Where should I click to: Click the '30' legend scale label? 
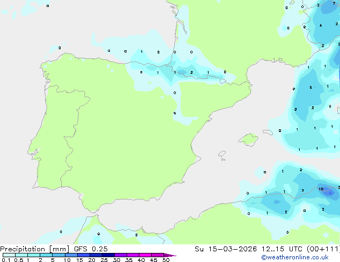pos(116,260)
